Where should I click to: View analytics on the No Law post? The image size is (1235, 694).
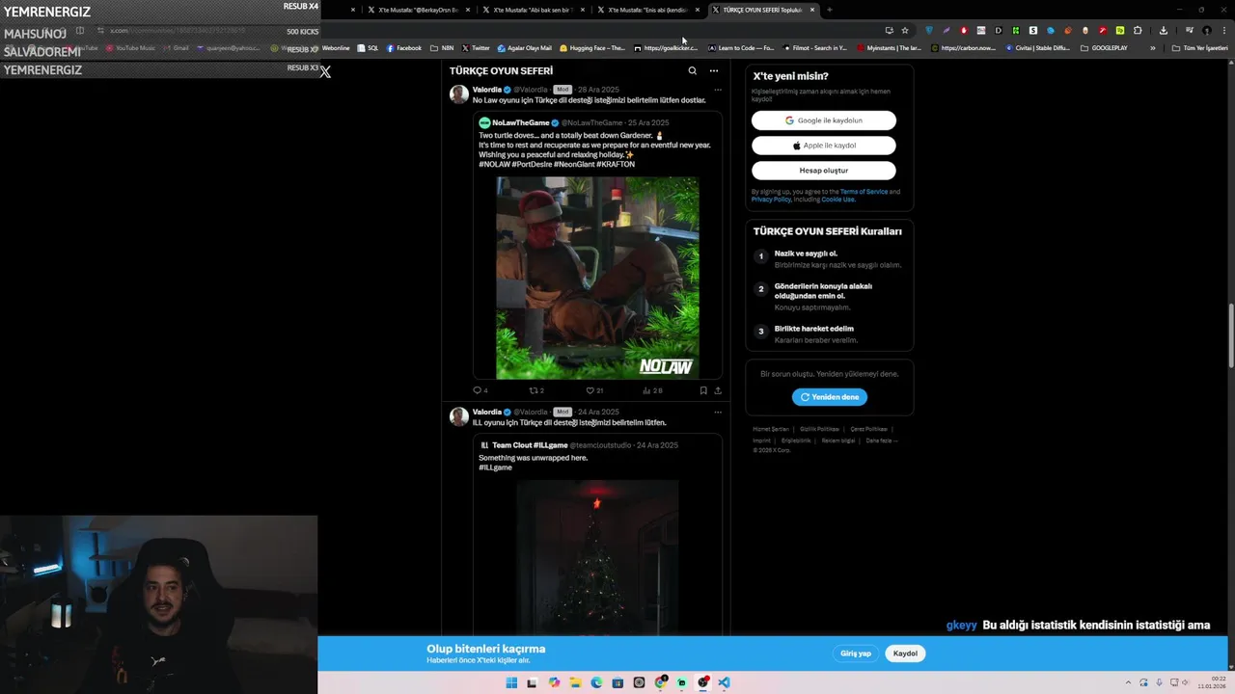coord(652,390)
